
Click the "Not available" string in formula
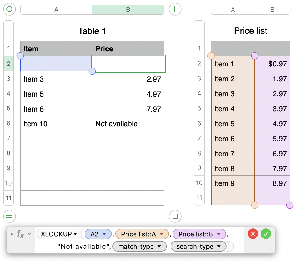tap(84, 247)
